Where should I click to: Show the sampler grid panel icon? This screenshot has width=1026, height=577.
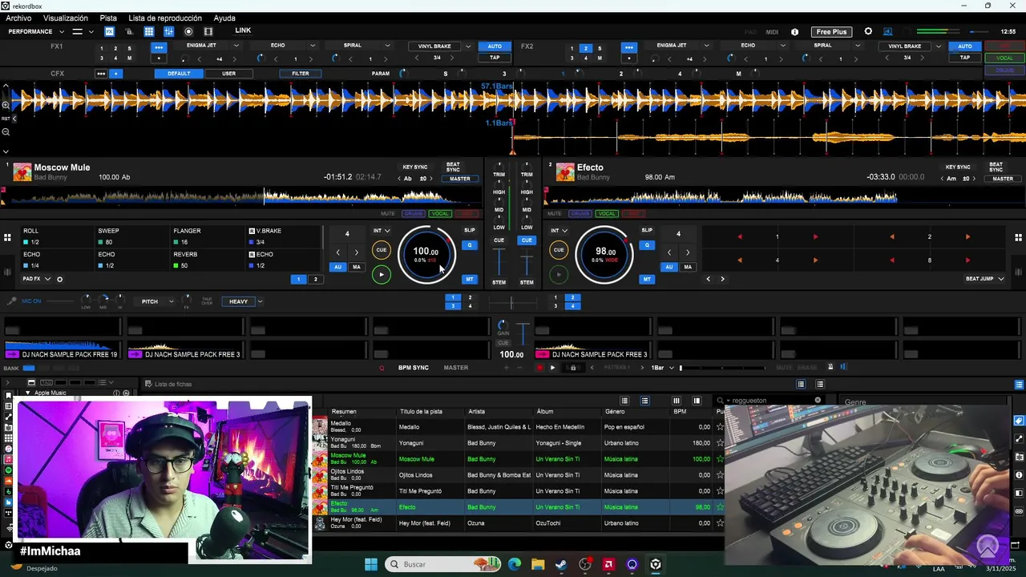(149, 31)
